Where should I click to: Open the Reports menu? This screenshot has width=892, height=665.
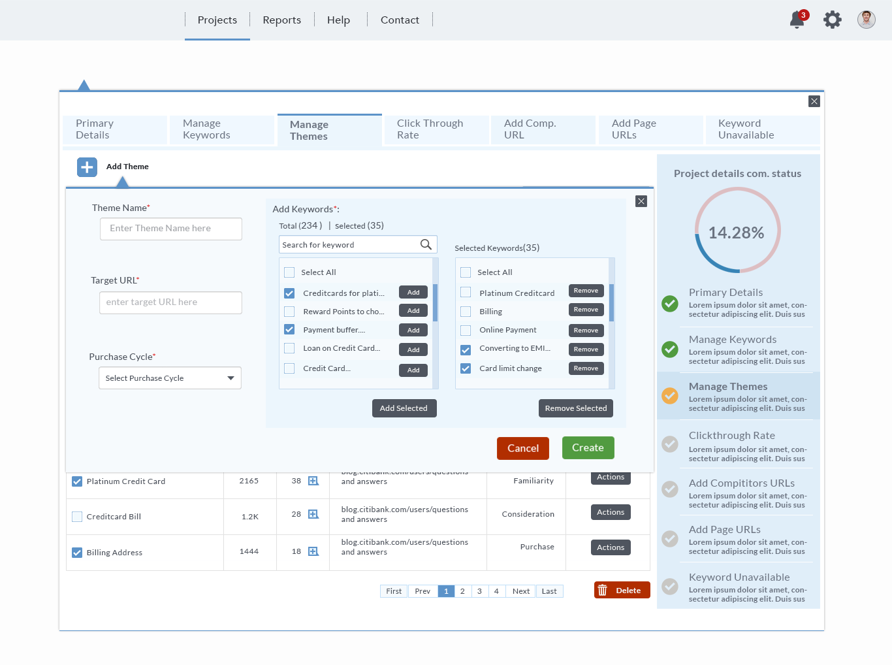click(x=282, y=20)
